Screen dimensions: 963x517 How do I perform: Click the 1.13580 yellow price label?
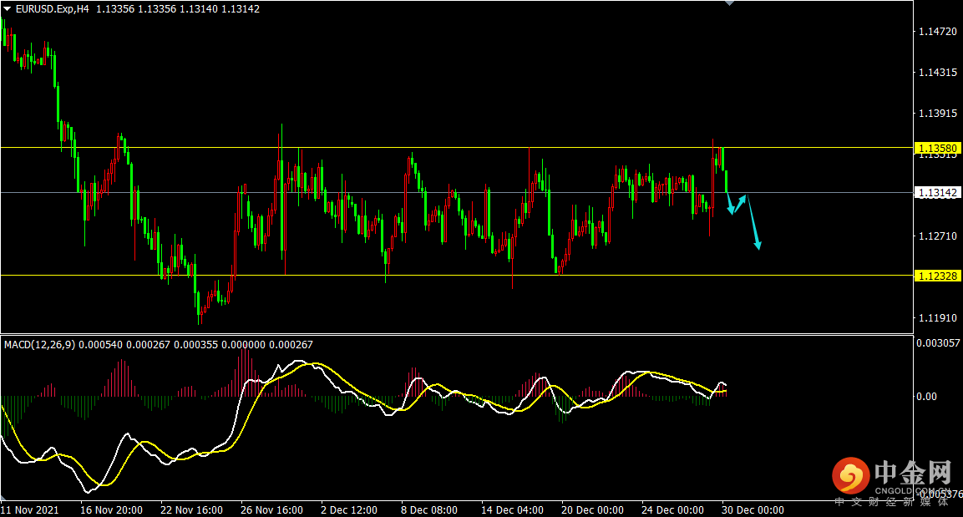click(938, 148)
